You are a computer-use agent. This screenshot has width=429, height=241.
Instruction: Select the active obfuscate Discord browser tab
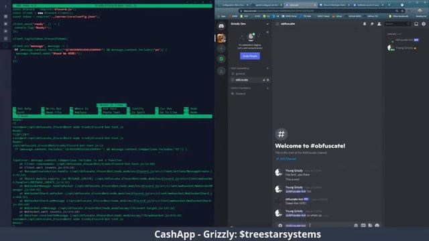coord(300,5)
